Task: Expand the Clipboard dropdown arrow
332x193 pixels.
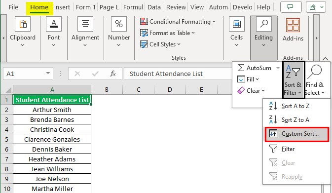Action: (22, 45)
